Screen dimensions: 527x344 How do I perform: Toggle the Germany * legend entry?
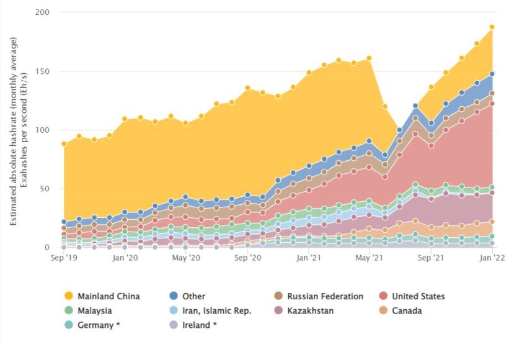point(92,325)
